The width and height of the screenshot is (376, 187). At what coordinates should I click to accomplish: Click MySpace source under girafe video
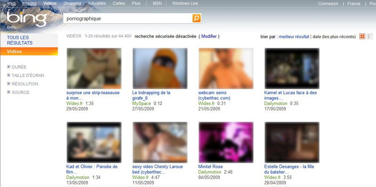click(x=142, y=104)
